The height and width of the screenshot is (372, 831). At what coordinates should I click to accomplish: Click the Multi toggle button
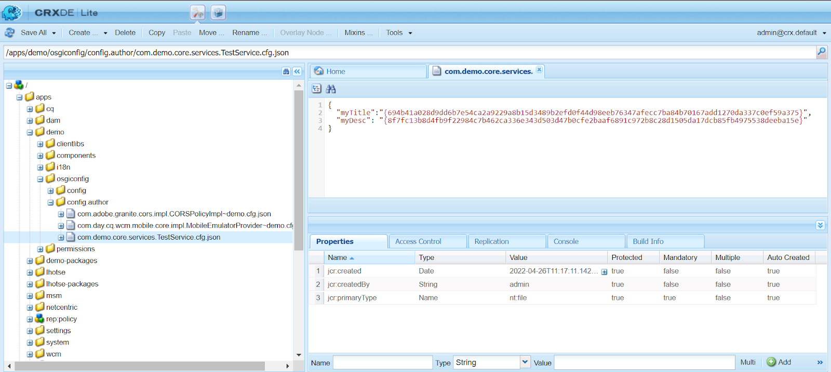748,362
